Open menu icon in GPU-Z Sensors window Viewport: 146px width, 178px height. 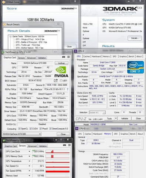[x=69, y=145]
